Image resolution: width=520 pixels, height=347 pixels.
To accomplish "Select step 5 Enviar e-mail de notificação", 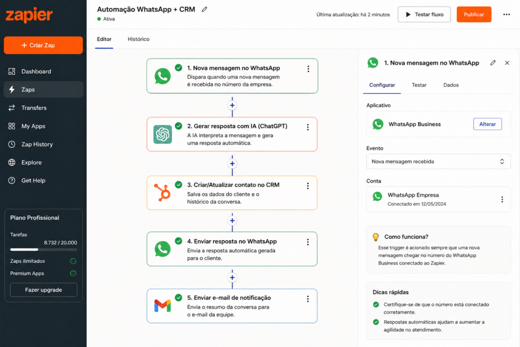I will tap(232, 306).
